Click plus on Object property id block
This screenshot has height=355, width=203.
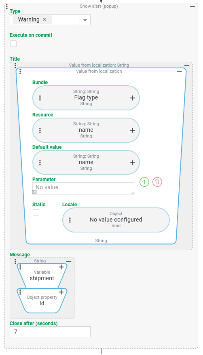click(x=61, y=292)
